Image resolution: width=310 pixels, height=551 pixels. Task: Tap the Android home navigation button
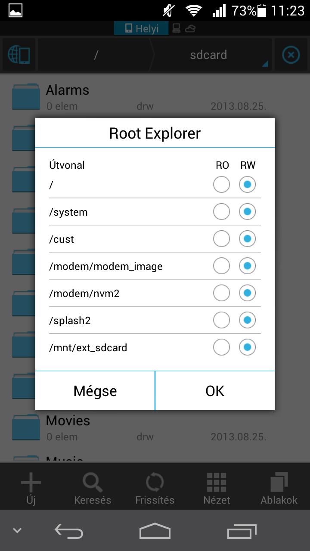(x=155, y=531)
